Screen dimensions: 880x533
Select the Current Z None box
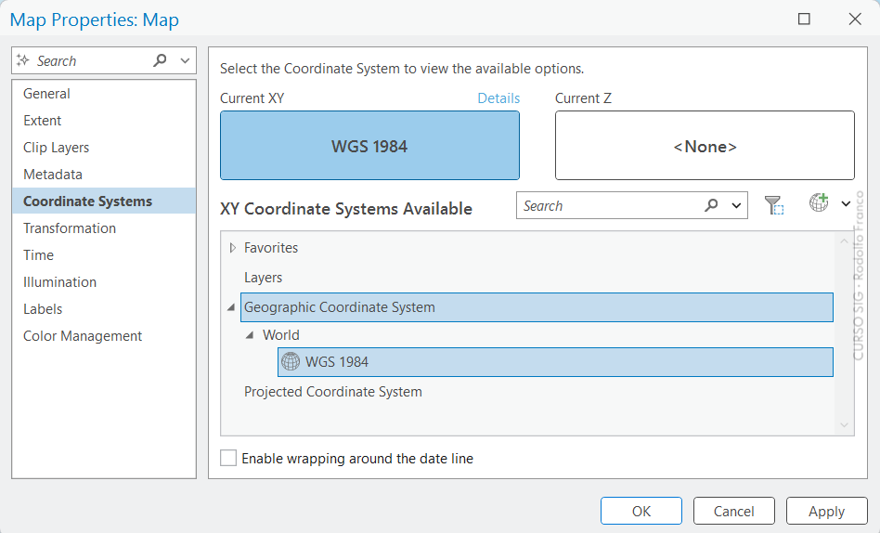tap(705, 146)
